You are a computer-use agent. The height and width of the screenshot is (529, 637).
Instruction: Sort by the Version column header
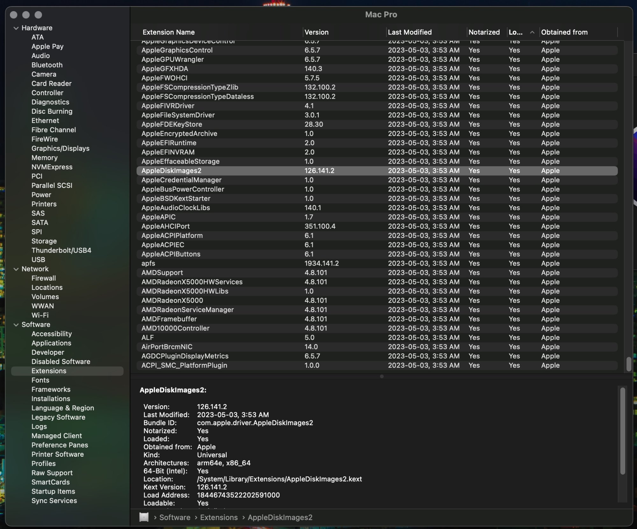(316, 32)
